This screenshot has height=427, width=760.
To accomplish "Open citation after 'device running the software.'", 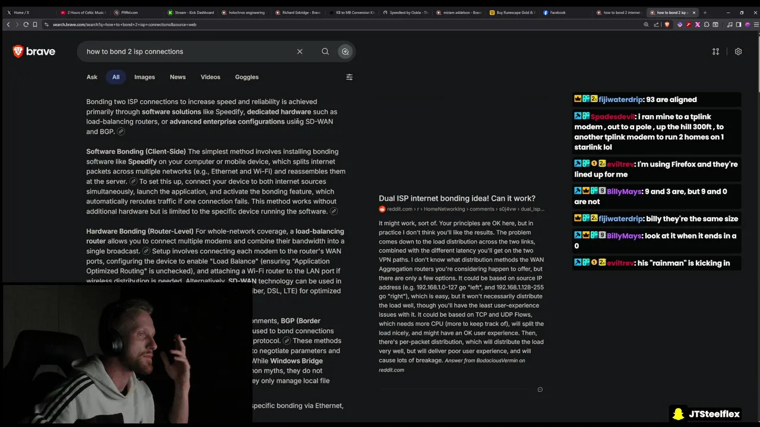I will 334,212.
